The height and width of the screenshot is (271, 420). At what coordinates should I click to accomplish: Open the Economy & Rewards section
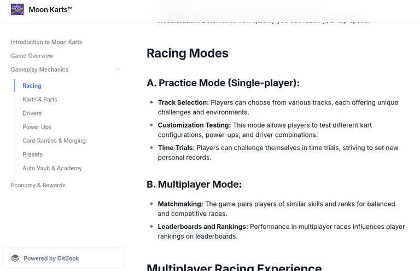click(x=38, y=185)
